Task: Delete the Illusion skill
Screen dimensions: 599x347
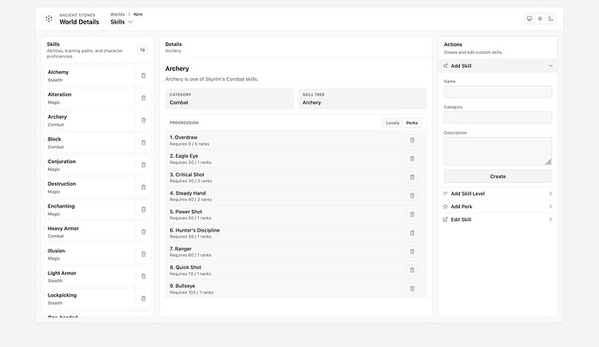Action: click(x=143, y=254)
